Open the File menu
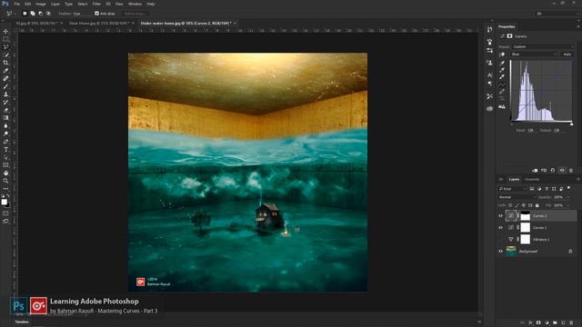 [17, 4]
